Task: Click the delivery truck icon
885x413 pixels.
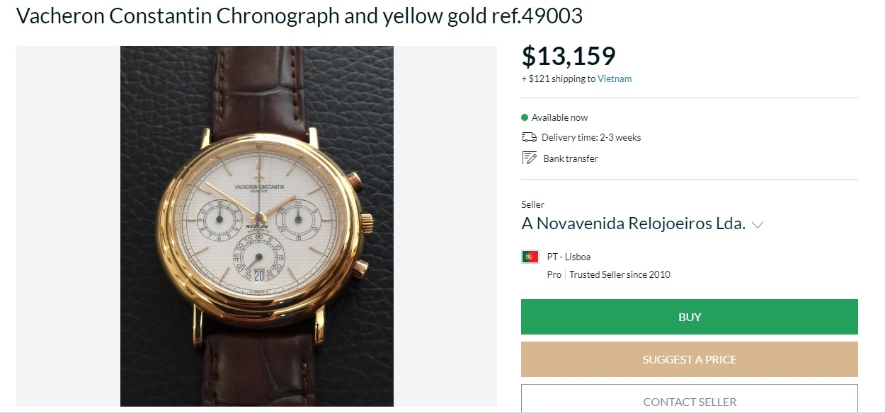Action: (x=529, y=137)
